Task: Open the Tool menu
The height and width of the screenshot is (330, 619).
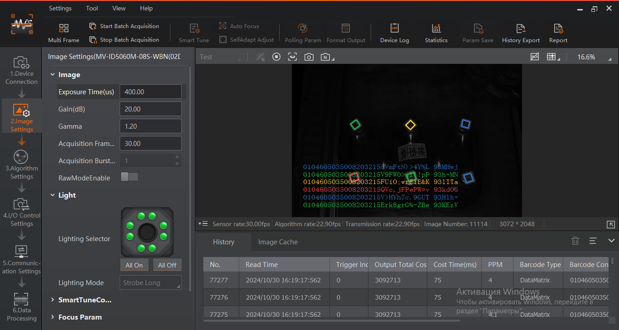Action: [x=92, y=8]
